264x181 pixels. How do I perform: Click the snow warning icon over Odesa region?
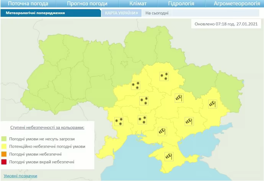[119, 122]
